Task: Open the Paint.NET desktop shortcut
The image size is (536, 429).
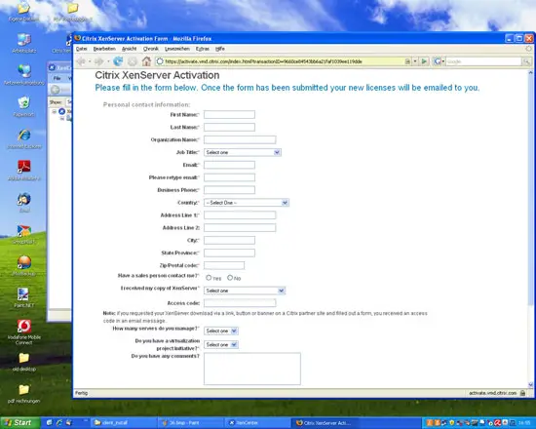Action: (x=23, y=297)
